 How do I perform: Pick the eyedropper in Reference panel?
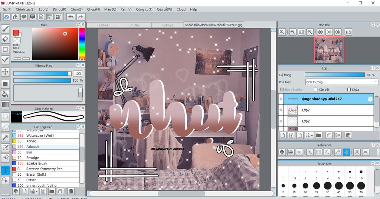click(x=337, y=152)
